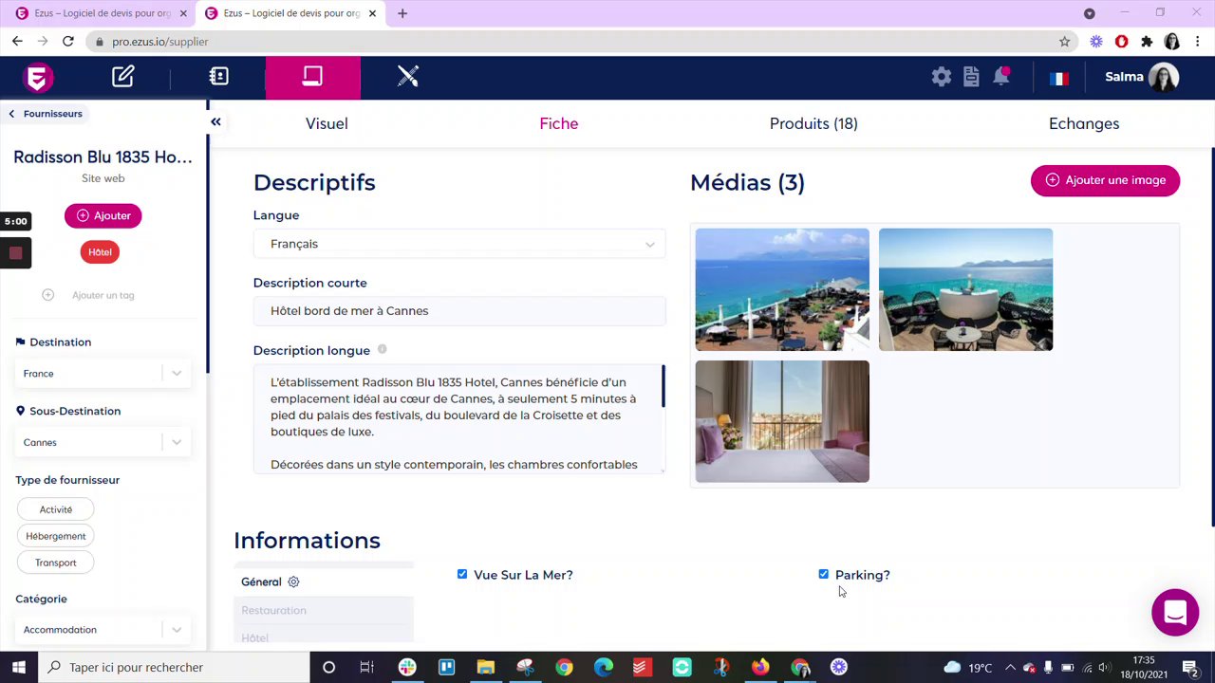Show hidden system tray icons chevron

(x=1010, y=668)
